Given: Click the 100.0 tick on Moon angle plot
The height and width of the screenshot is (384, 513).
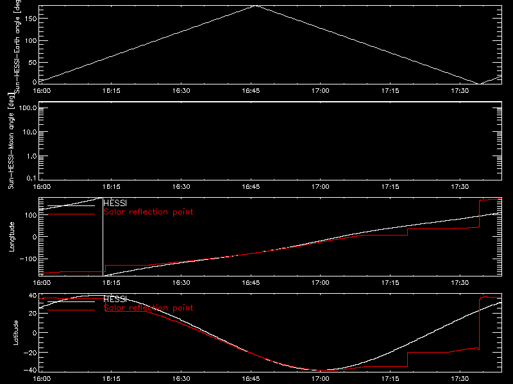Looking at the screenshot, I should [28, 108].
